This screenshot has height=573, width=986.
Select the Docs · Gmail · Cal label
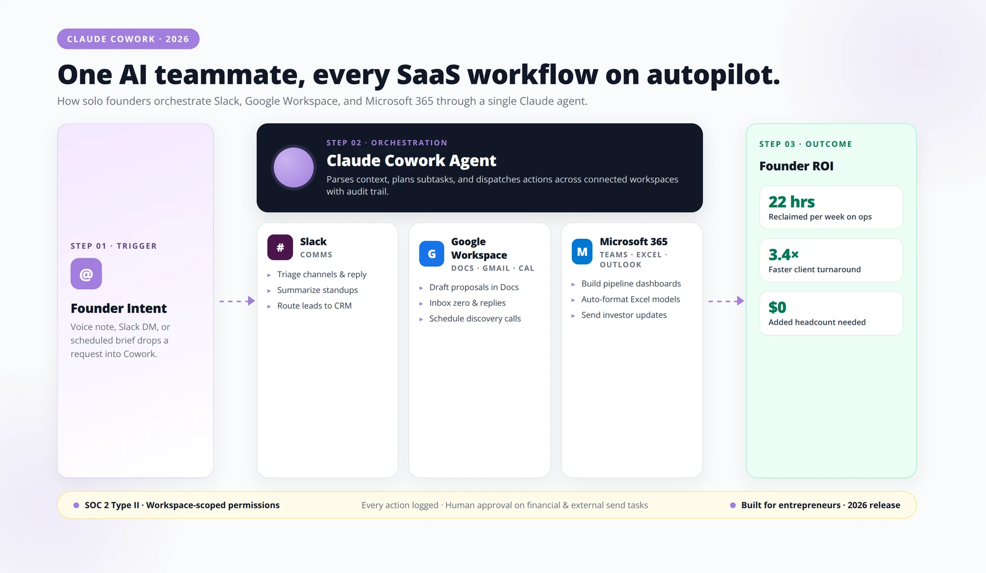pyautogui.click(x=492, y=268)
